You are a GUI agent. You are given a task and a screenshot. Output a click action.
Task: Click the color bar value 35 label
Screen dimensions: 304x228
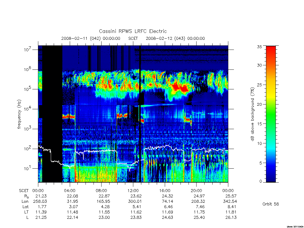point(259,47)
